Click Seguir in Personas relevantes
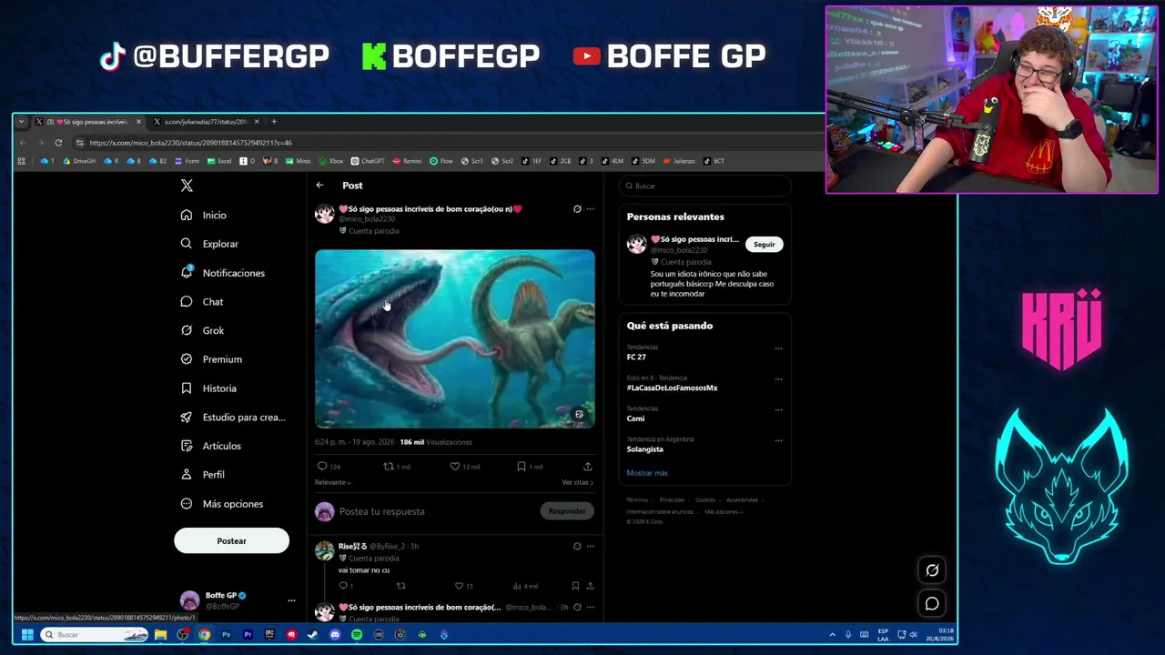Viewport: 1165px width, 655px height. click(x=765, y=244)
